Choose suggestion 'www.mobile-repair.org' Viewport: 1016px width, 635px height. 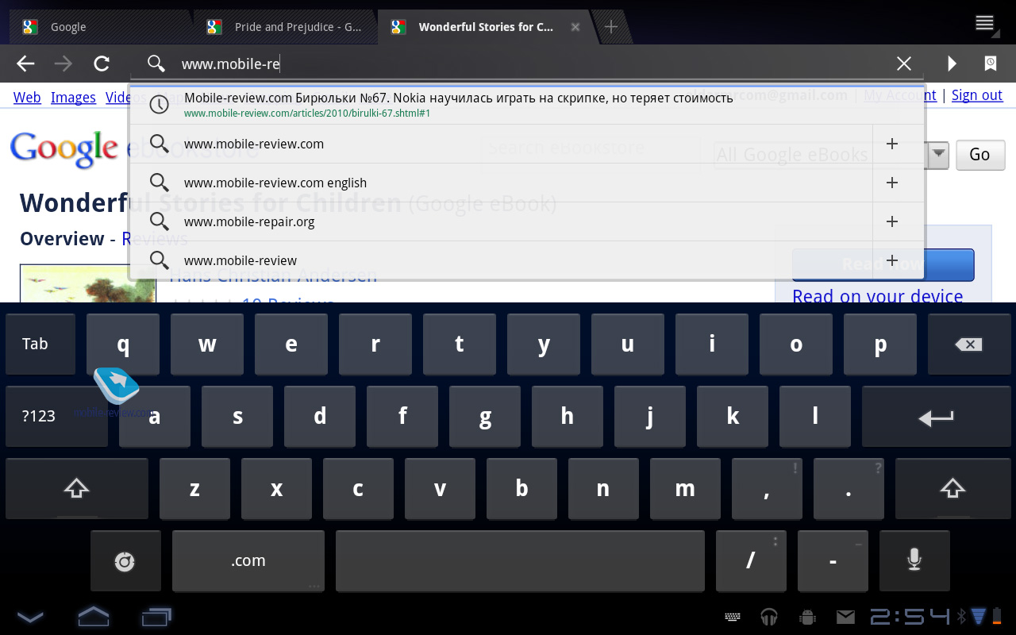(500, 221)
